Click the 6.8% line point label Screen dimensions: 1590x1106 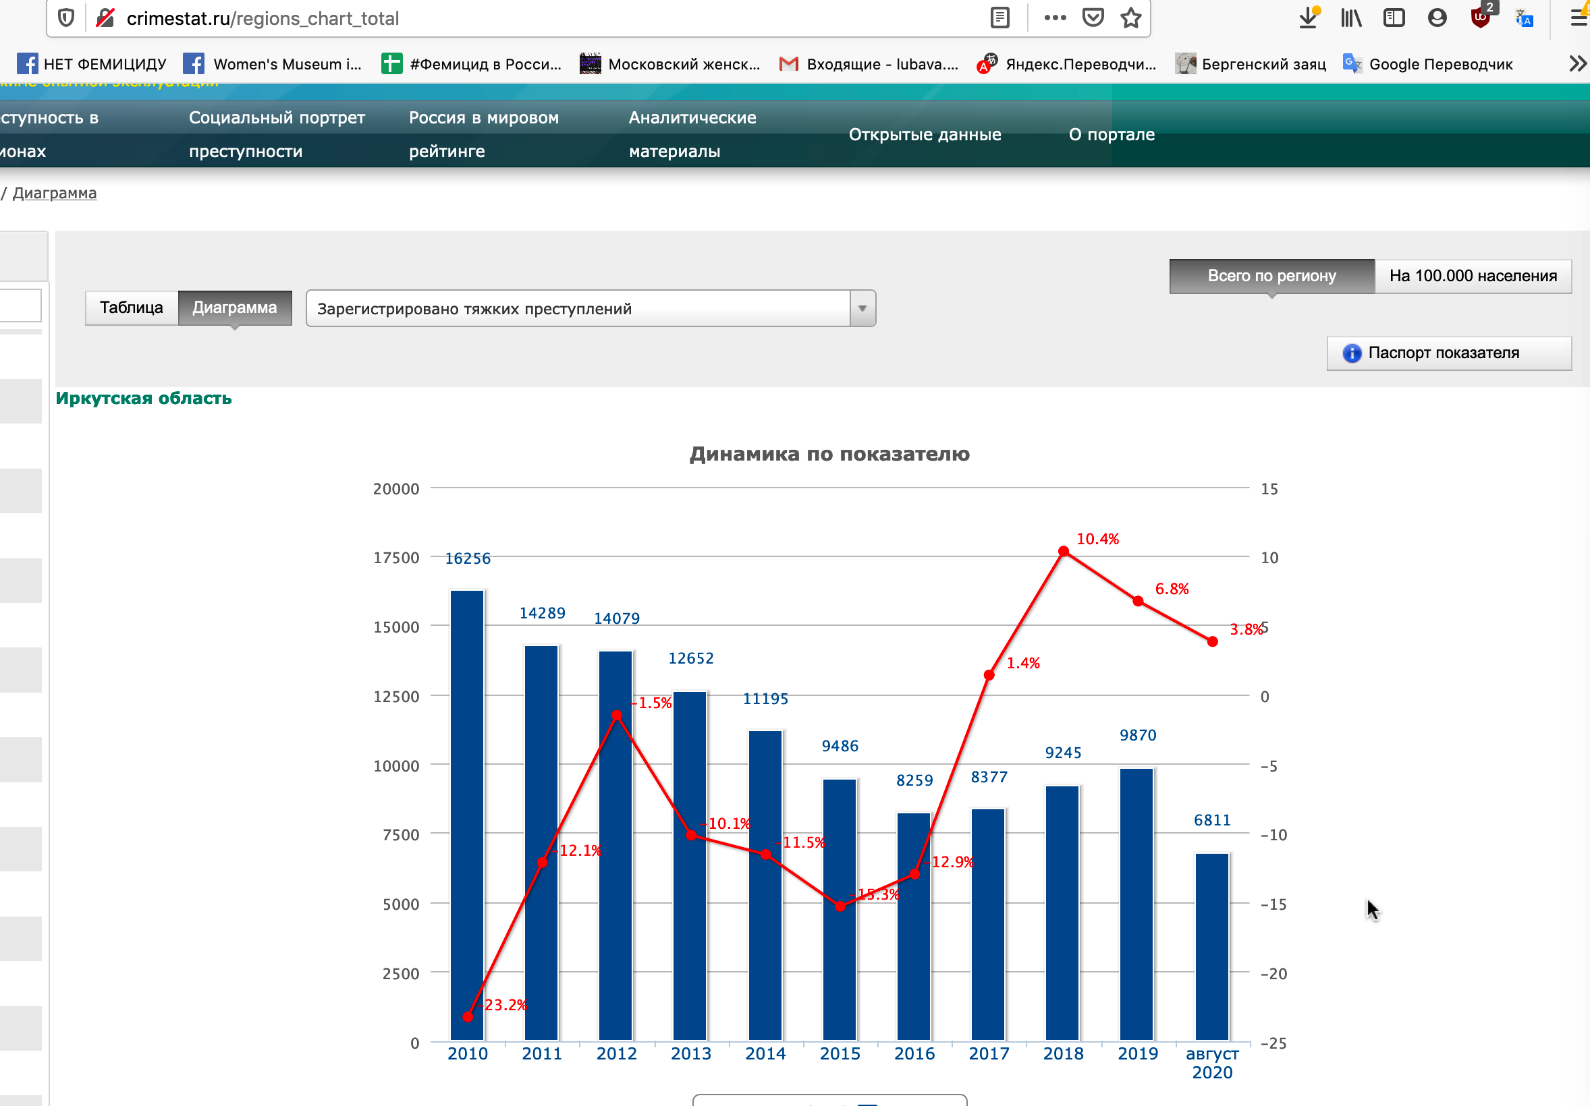click(1172, 588)
